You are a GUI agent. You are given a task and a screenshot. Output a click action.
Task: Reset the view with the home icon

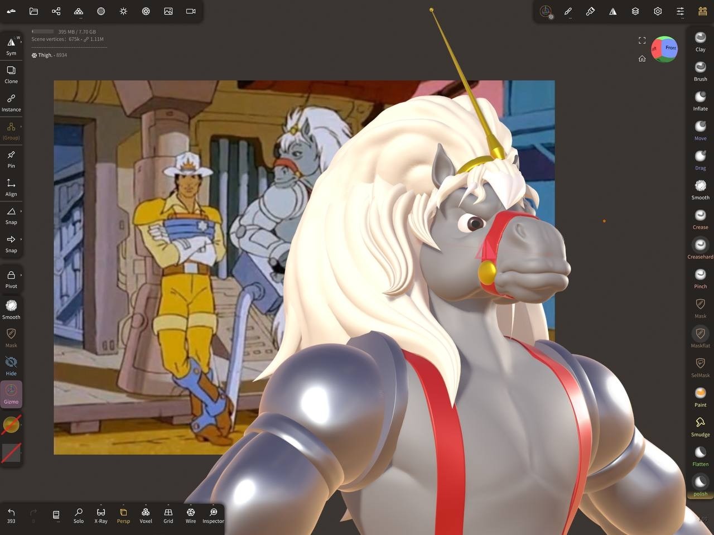(642, 59)
